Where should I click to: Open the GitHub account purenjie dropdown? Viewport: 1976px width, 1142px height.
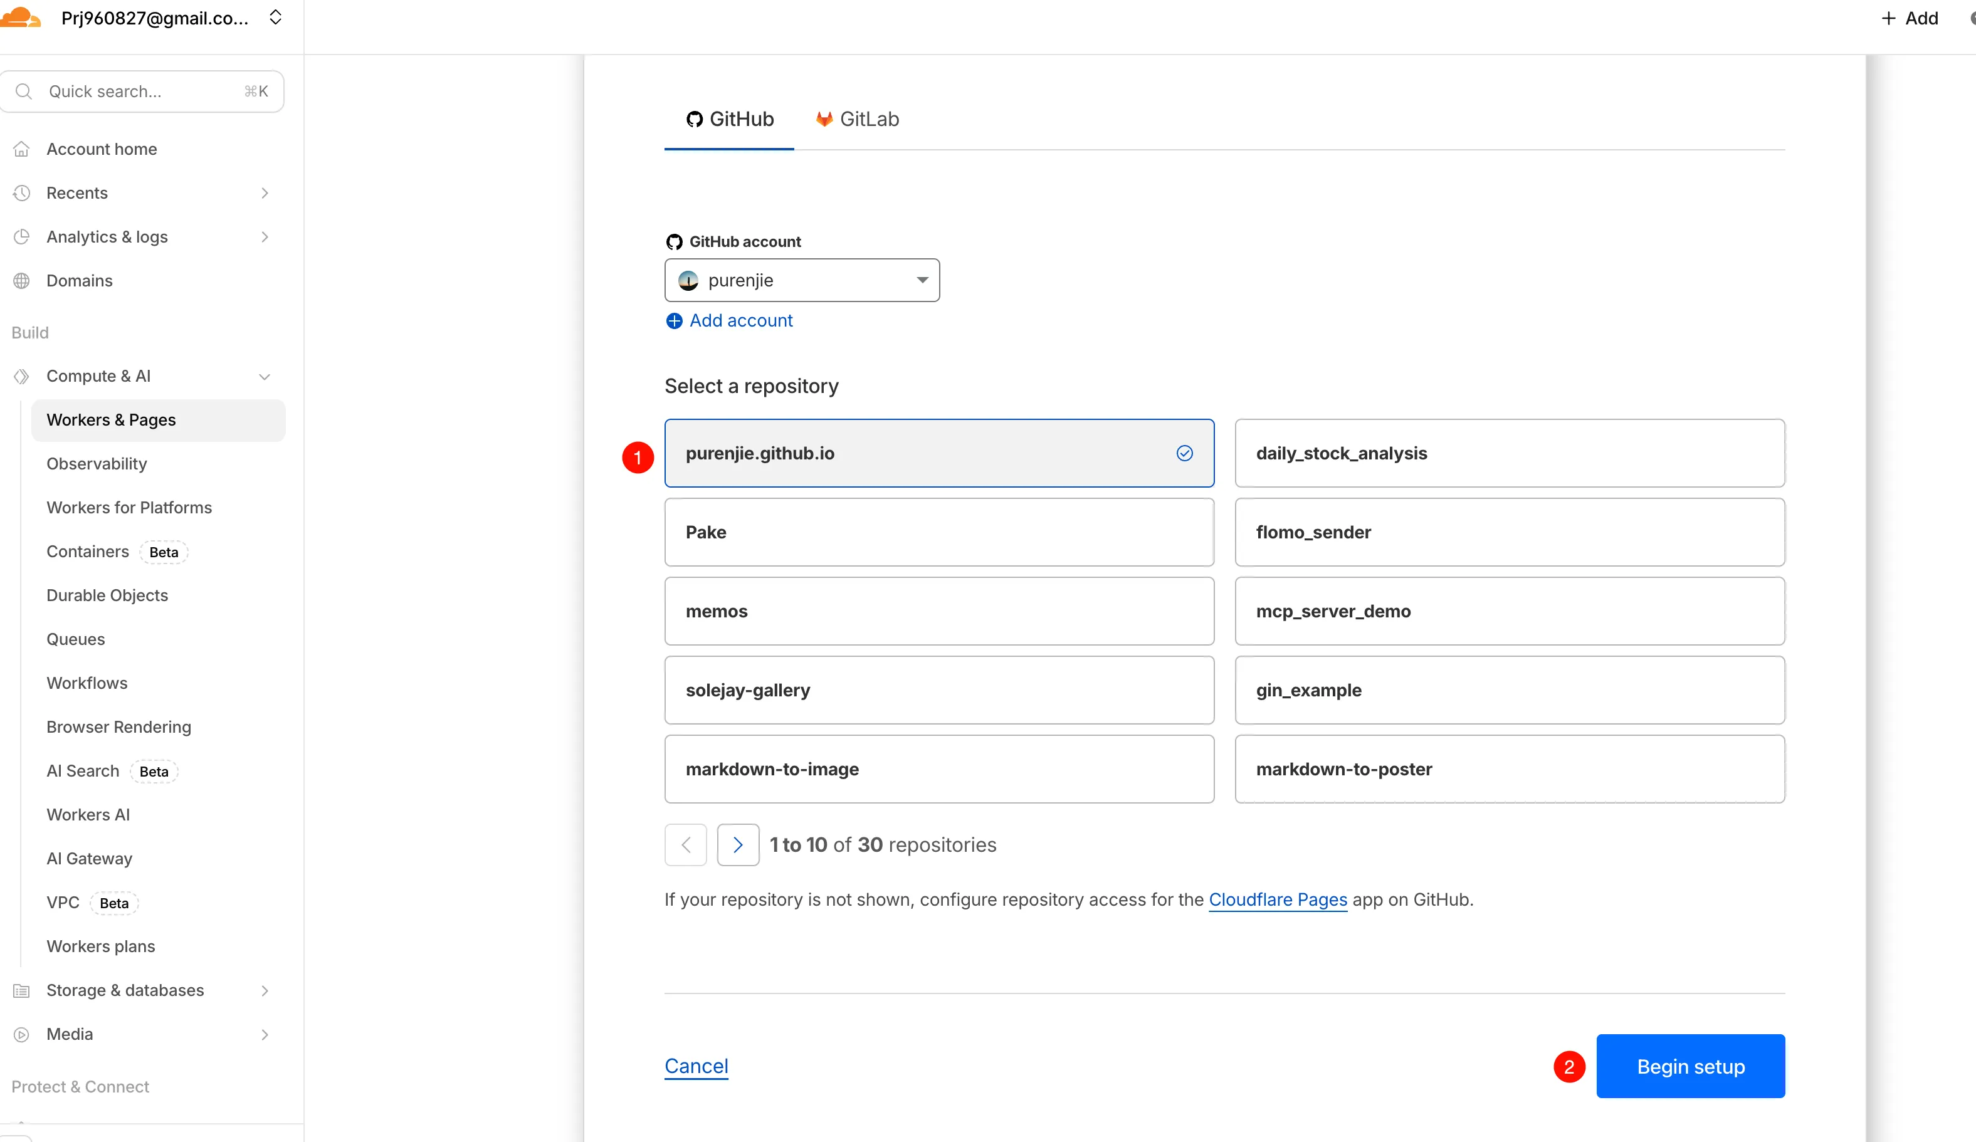(801, 281)
